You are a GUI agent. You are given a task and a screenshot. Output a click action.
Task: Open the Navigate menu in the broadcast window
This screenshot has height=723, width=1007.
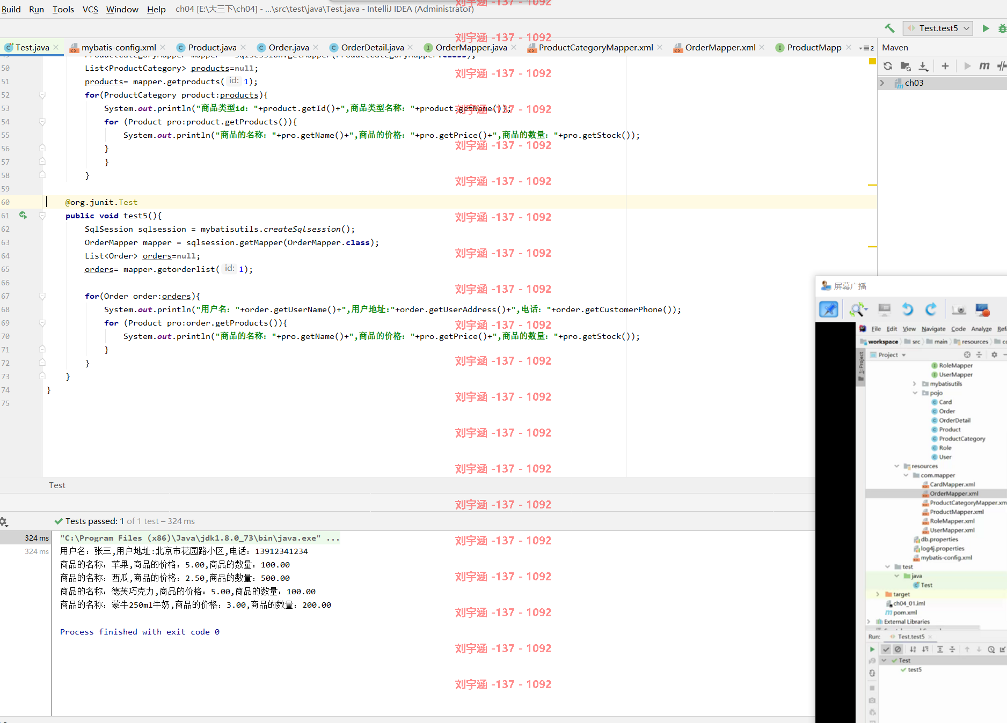click(x=933, y=329)
